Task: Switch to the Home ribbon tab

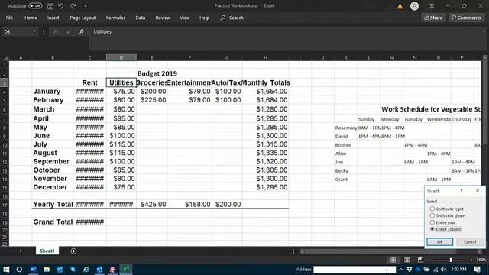Action: (31, 18)
